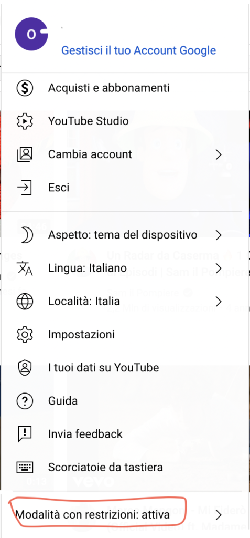Image resolution: width=250 pixels, height=538 pixels.
Task: Click the question mark Guida icon
Action: (25, 401)
